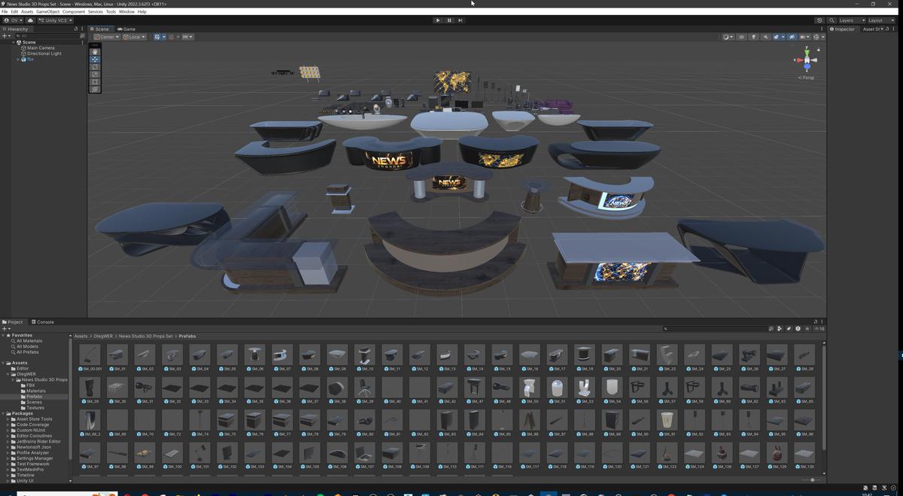Image resolution: width=903 pixels, height=496 pixels.
Task: Click the scene gizmo lock icon
Action: tap(819, 50)
